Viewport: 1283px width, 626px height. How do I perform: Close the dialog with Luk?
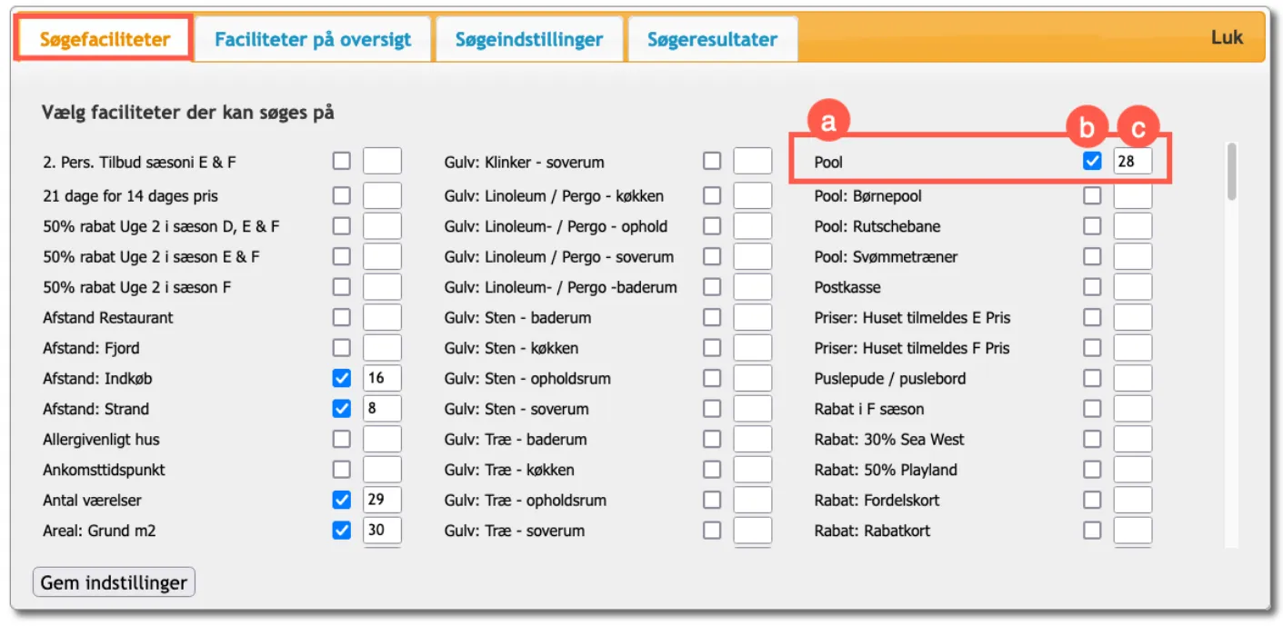(x=1229, y=38)
